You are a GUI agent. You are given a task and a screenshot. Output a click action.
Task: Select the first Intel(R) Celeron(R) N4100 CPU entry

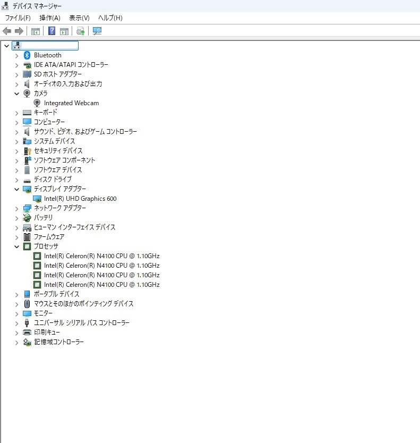pyautogui.click(x=101, y=256)
